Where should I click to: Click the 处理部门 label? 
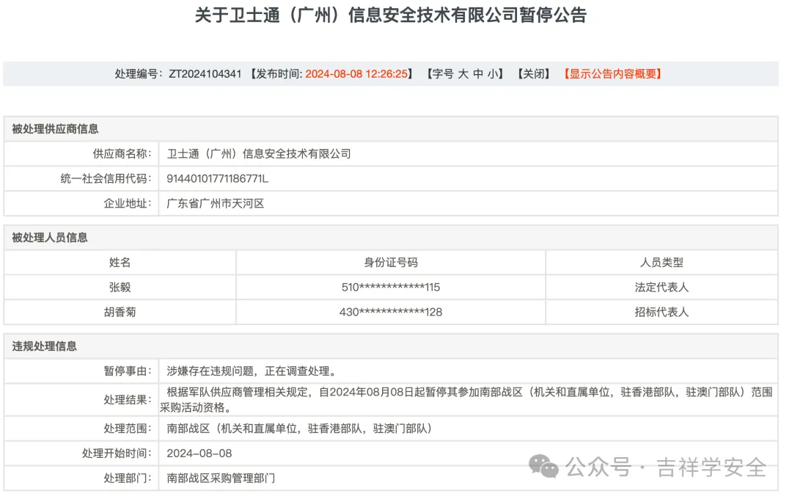point(128,478)
